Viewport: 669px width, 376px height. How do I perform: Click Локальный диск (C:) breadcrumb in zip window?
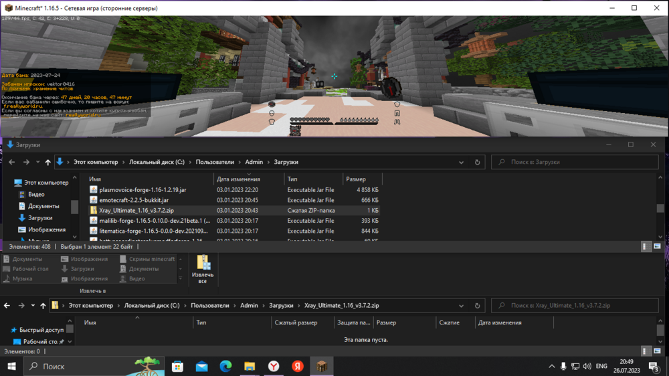pos(152,306)
